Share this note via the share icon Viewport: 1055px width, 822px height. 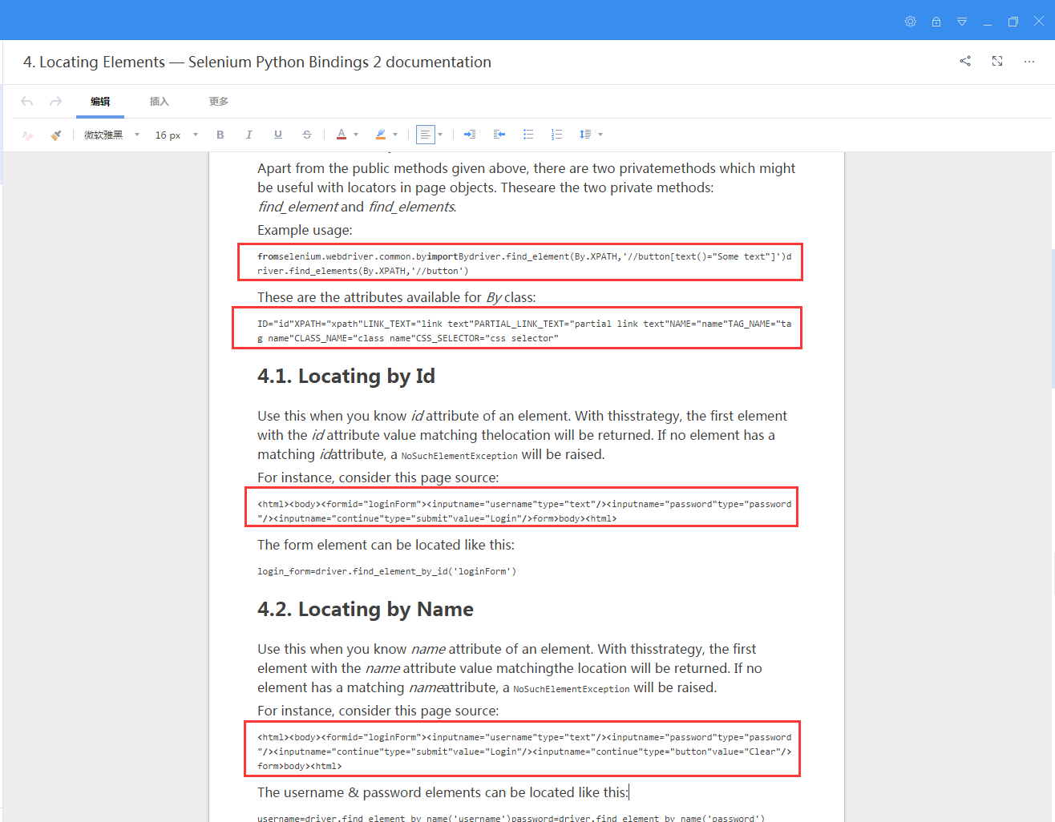(965, 61)
